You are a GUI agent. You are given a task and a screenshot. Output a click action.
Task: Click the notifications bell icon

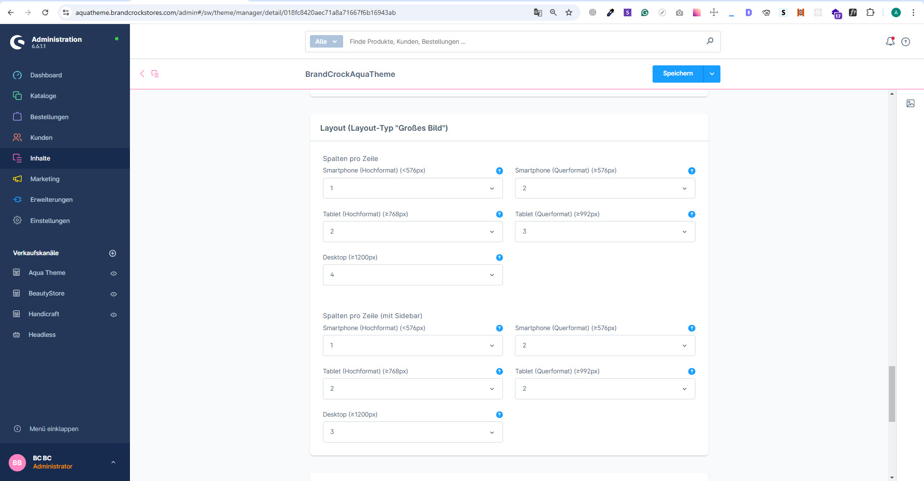890,42
